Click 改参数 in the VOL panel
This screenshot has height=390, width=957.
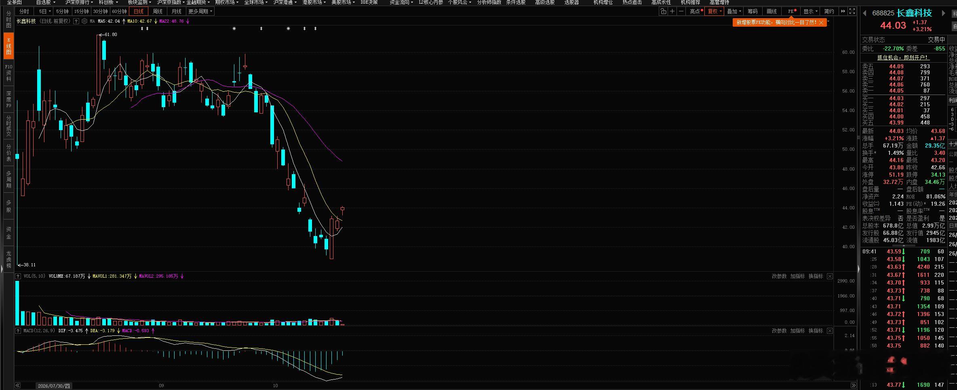(x=779, y=276)
